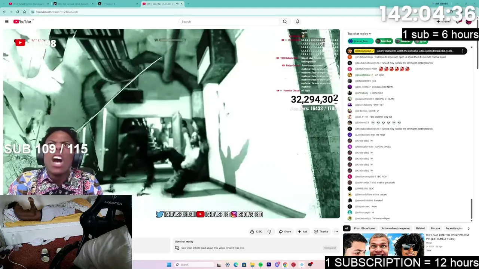
Task: Open File Explorer from the taskbar
Action: click(x=252, y=265)
